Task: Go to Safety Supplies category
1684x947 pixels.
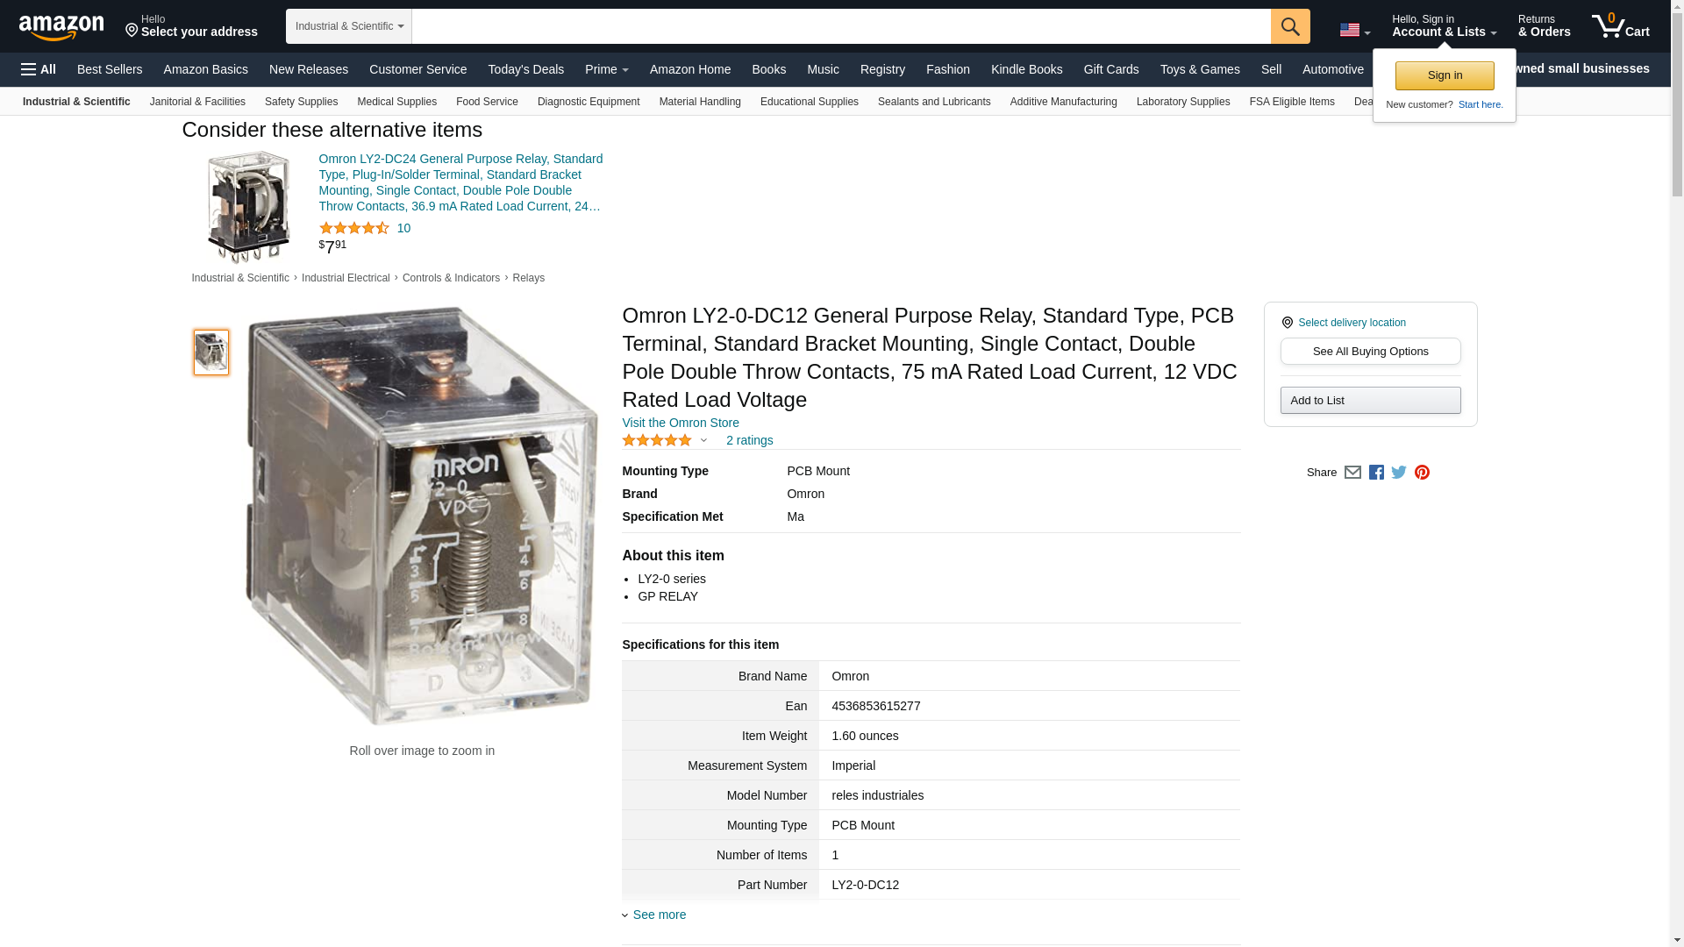Action: point(301,102)
